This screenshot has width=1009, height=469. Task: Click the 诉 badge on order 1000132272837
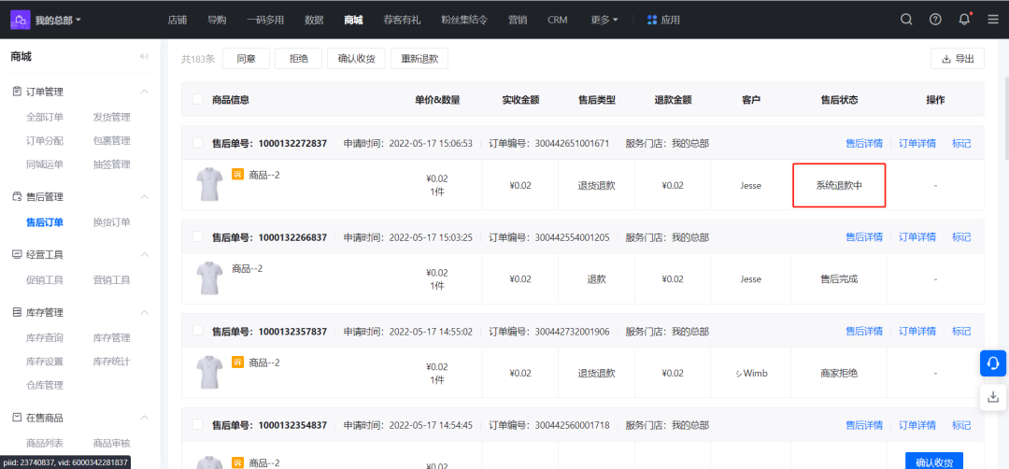point(237,175)
